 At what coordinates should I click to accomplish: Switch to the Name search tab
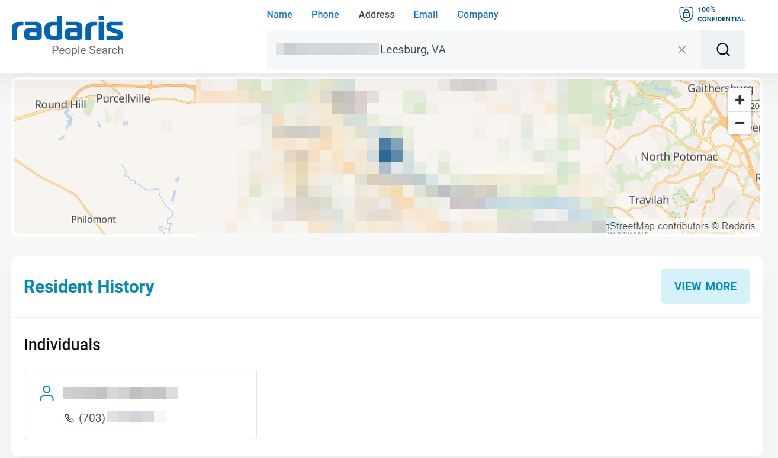click(x=279, y=15)
